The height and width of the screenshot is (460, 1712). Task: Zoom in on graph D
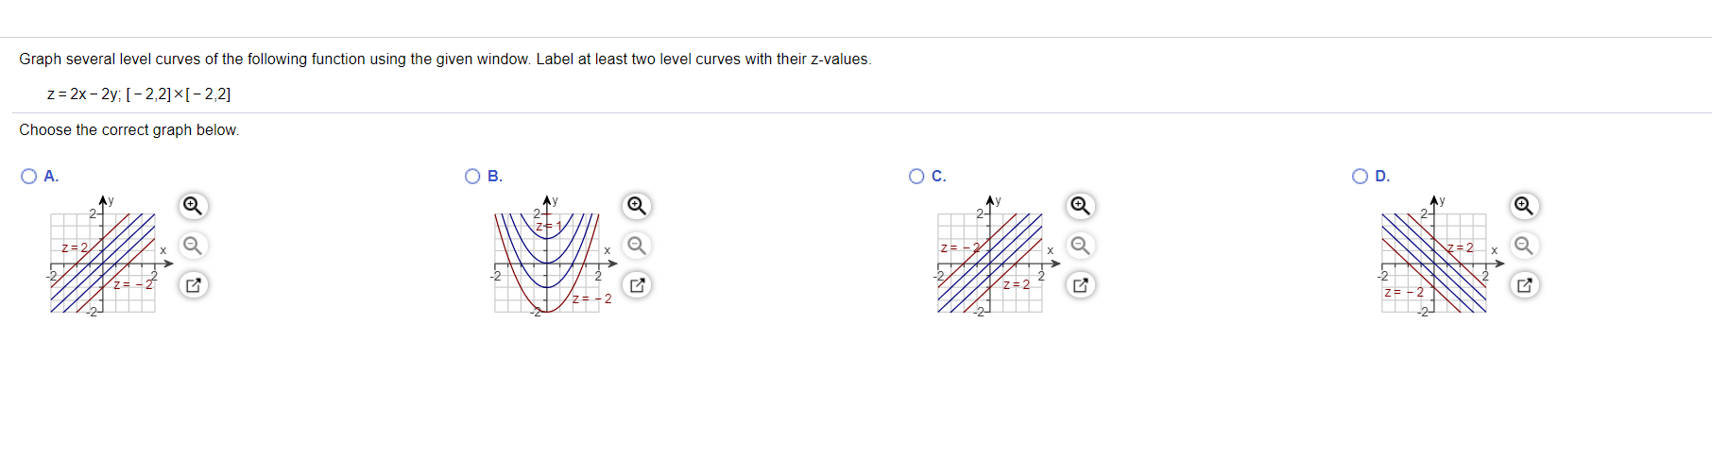tap(1524, 206)
